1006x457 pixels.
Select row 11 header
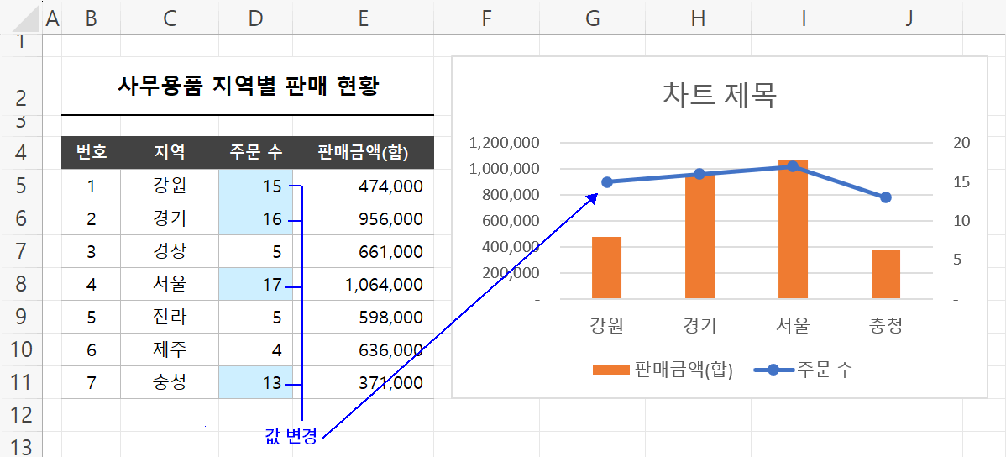pyautogui.click(x=21, y=382)
